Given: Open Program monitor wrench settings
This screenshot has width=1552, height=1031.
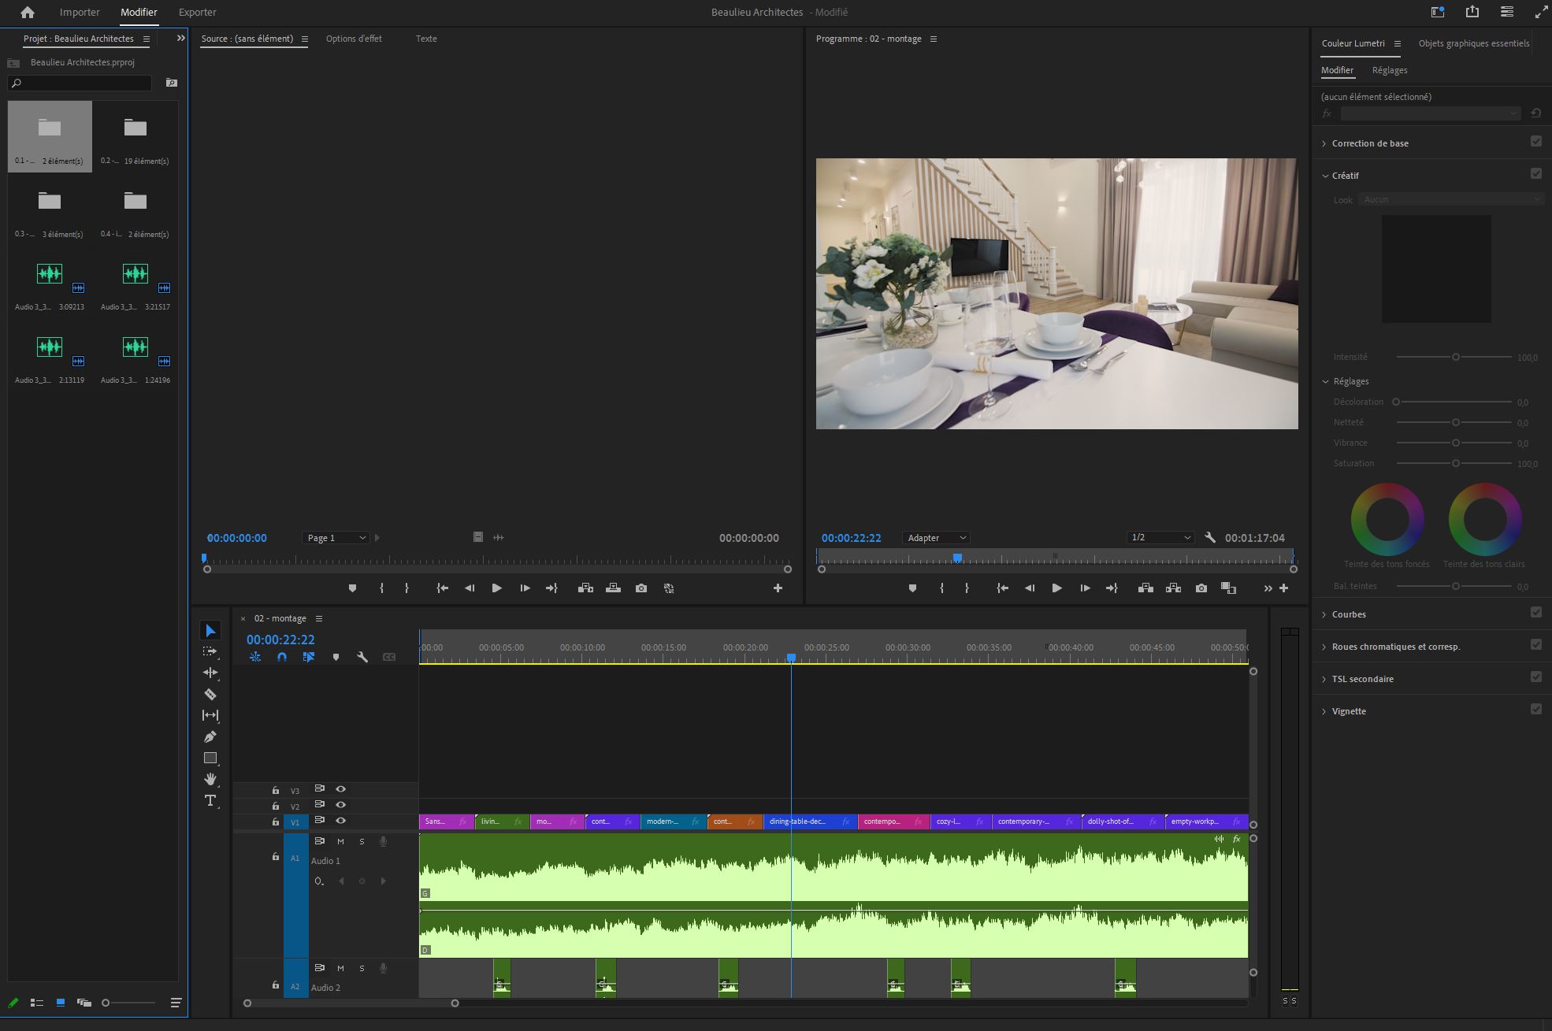Looking at the screenshot, I should click(1210, 538).
